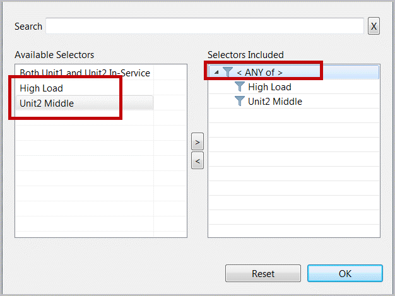Remove selector using the < arrow button
395x296 pixels.
click(x=197, y=160)
